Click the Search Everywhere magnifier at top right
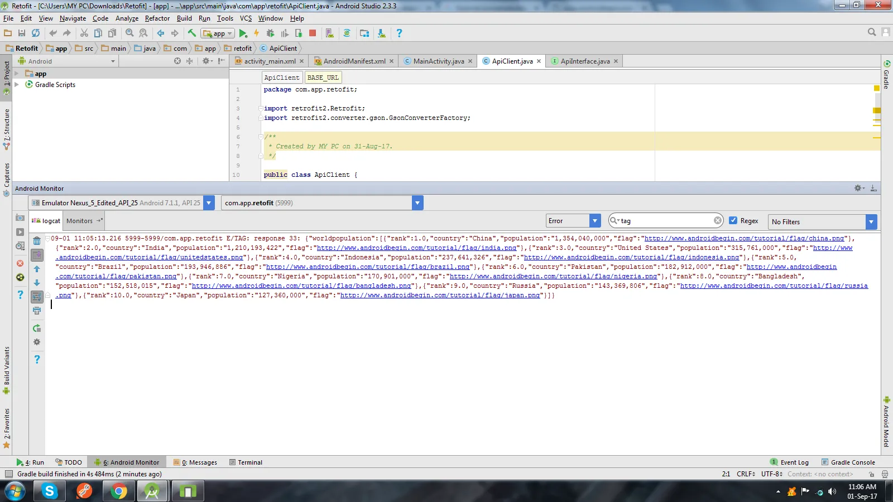Screen dimensions: 893x502 tap(872, 32)
